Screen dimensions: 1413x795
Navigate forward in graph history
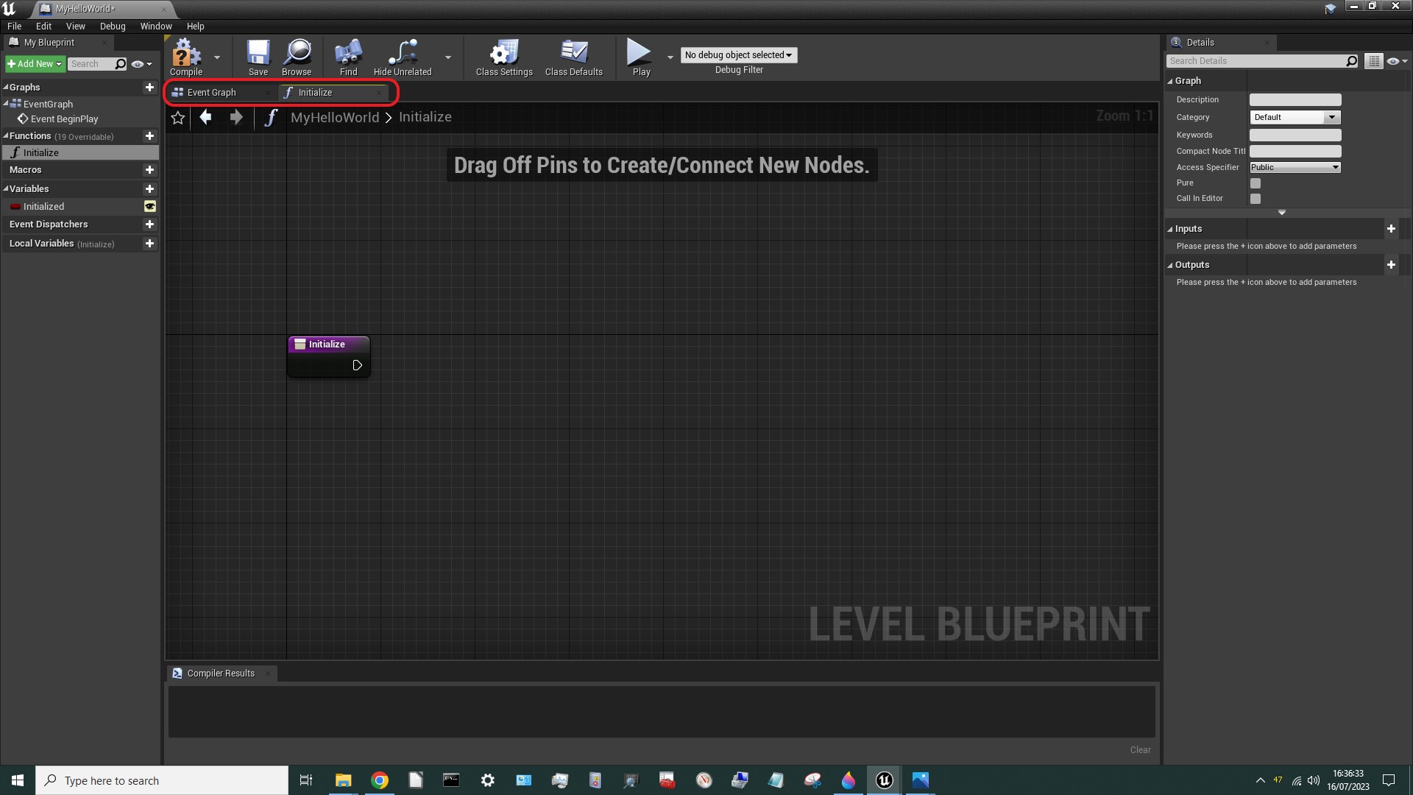[x=236, y=117]
